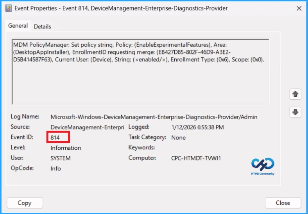
Task: Click the Event ID label
Action: [x=22, y=137]
